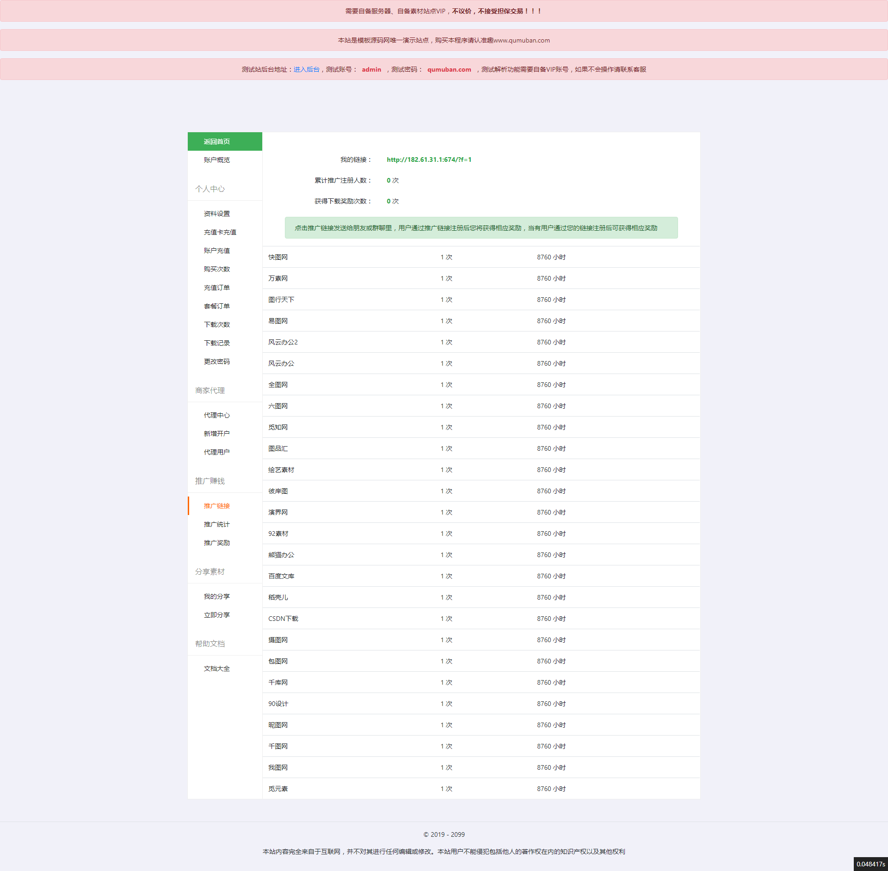Click the CSDN下载 row name
888x871 pixels.
(283, 619)
